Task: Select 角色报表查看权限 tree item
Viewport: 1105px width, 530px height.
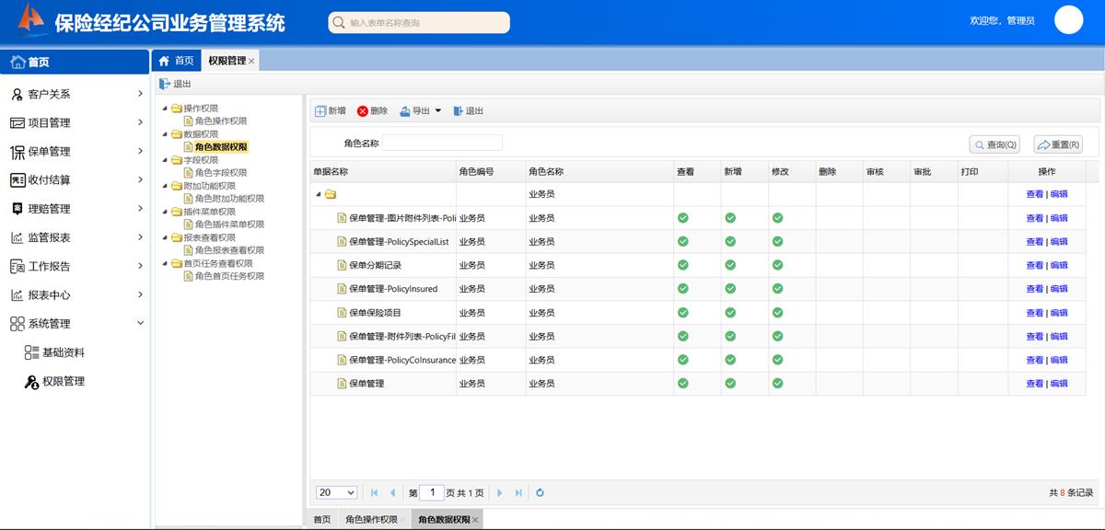Action: pos(229,250)
